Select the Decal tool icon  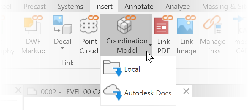(x=62, y=25)
